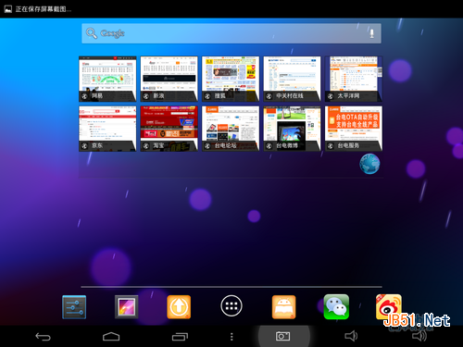The width and height of the screenshot is (463, 347).
Task: Tap the Recent apps navigation button
Action: (x=180, y=337)
